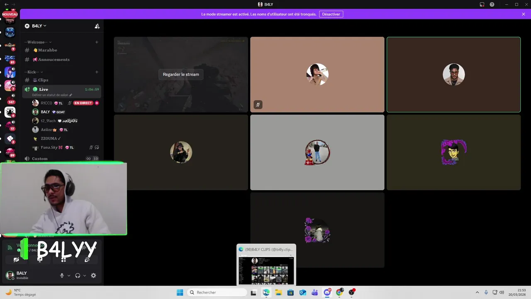This screenshot has width=531, height=299.
Task: Open the B4LY CLIPS Edge preview thumbnail
Action: tap(266, 265)
